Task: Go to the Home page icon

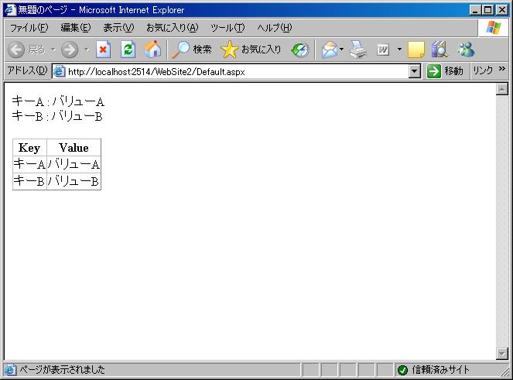Action: point(152,50)
